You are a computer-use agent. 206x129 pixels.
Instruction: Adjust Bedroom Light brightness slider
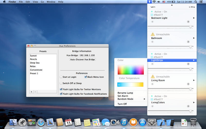tap(170, 27)
